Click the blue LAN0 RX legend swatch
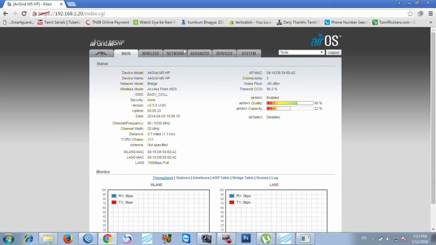Viewport: 436px width, 245px height. tap(232, 196)
